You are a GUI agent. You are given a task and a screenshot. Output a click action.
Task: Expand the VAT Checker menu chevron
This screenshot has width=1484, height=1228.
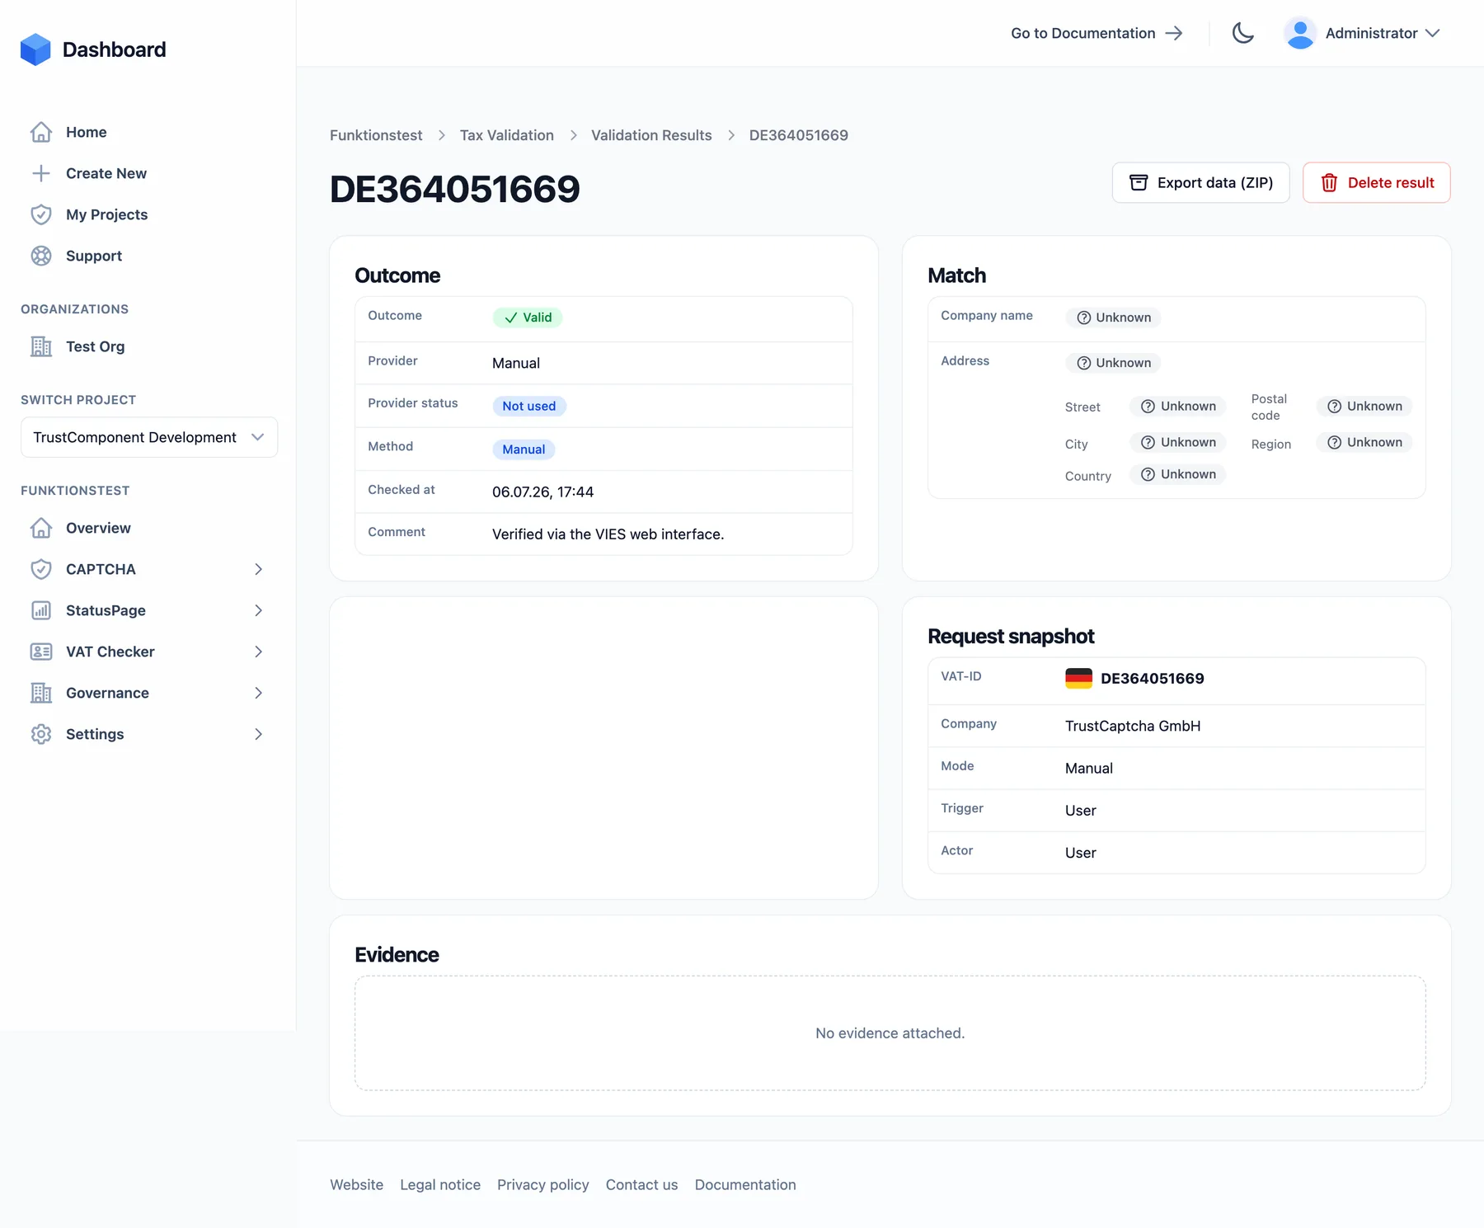(x=258, y=652)
